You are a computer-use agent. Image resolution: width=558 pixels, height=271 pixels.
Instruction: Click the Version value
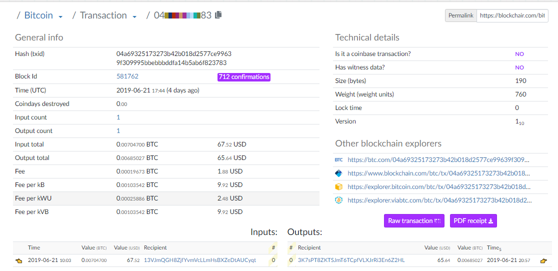(x=520, y=121)
